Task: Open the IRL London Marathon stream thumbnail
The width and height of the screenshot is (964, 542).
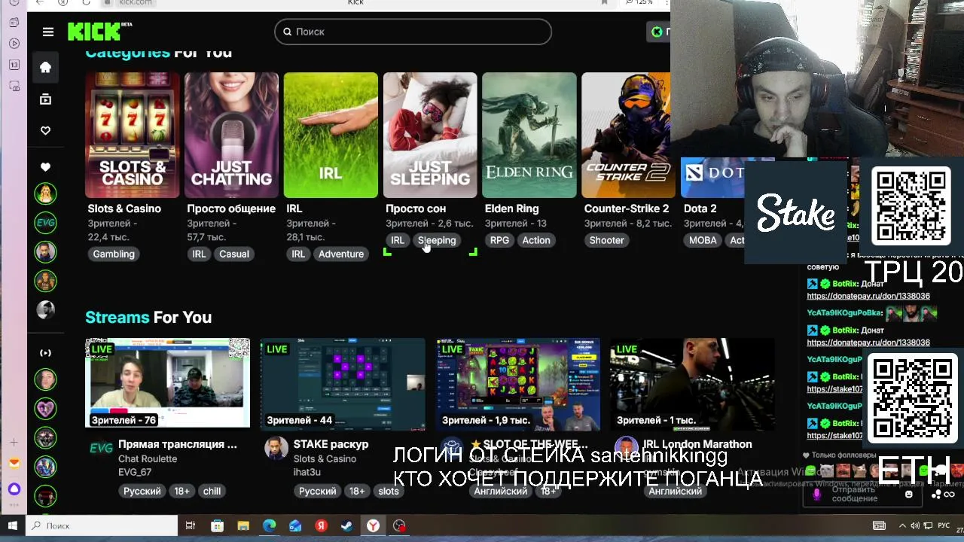Action: (693, 383)
